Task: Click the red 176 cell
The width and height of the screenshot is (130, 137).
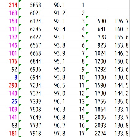Action: (9, 60)
